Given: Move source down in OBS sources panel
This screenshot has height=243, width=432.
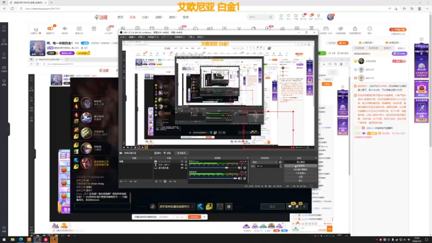Looking at the screenshot, I should point(174,181).
